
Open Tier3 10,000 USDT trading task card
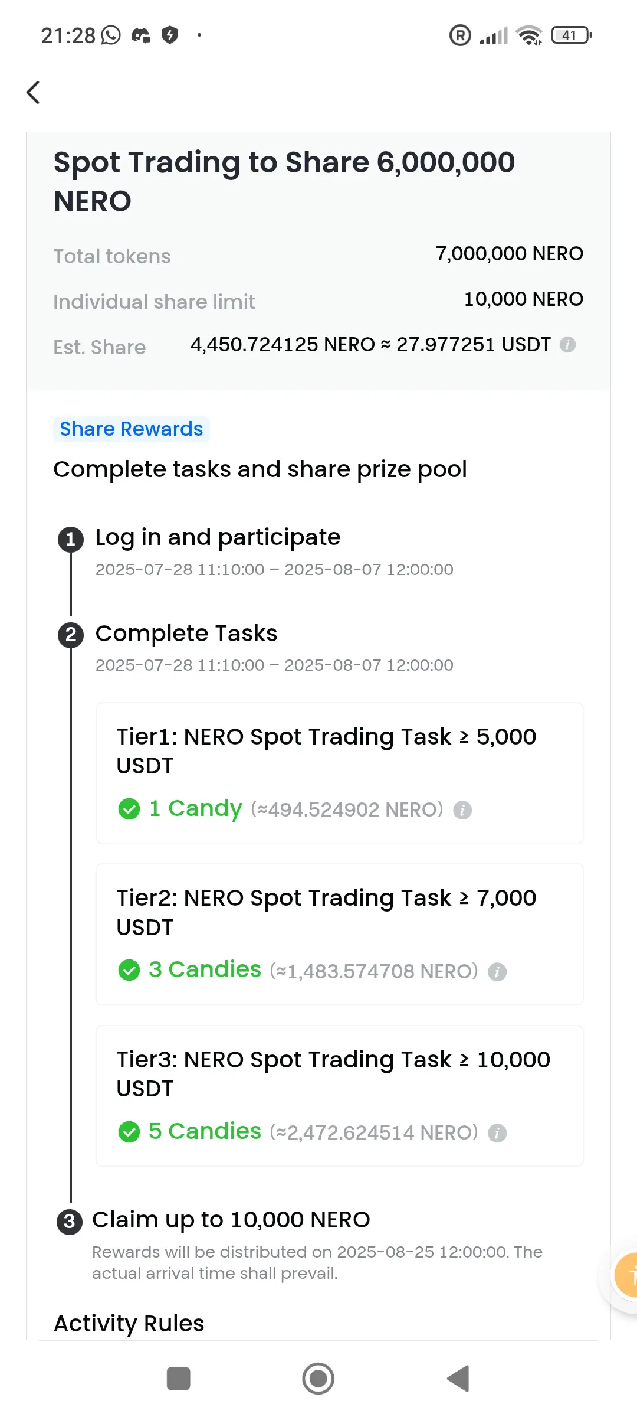340,1096
